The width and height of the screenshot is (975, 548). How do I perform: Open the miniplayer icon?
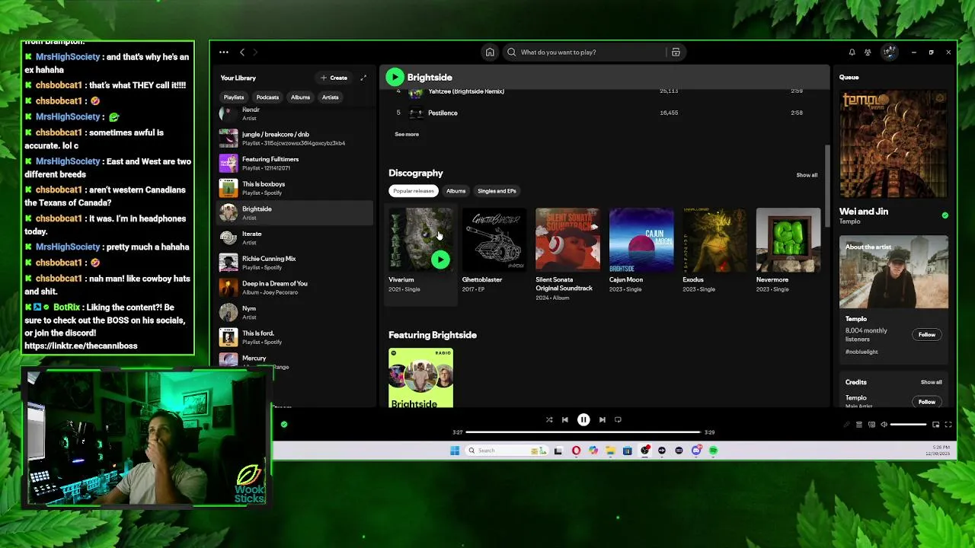pyautogui.click(x=935, y=425)
